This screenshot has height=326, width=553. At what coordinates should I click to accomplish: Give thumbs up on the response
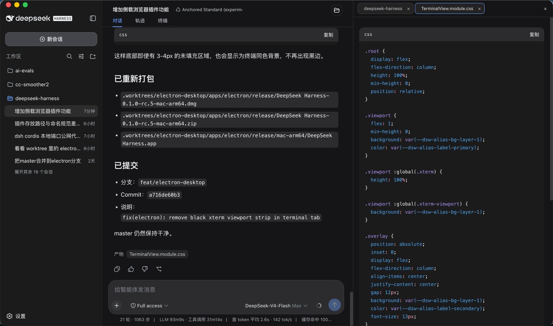[131, 269]
